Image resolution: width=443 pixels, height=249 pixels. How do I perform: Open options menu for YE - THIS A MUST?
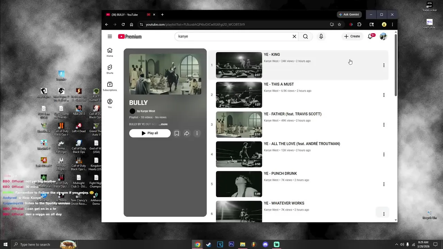coord(383,95)
